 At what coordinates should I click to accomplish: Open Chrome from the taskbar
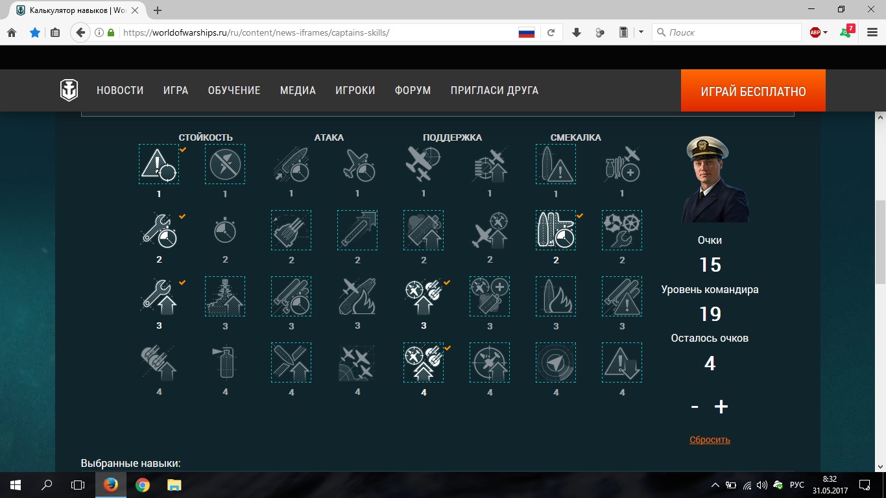point(143,484)
